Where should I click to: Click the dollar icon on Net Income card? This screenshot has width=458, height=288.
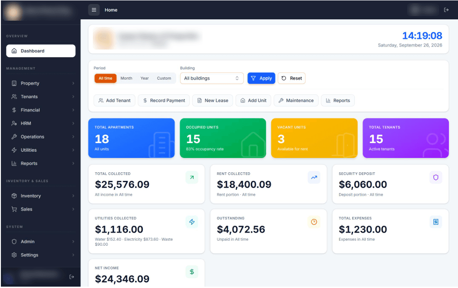(x=191, y=272)
